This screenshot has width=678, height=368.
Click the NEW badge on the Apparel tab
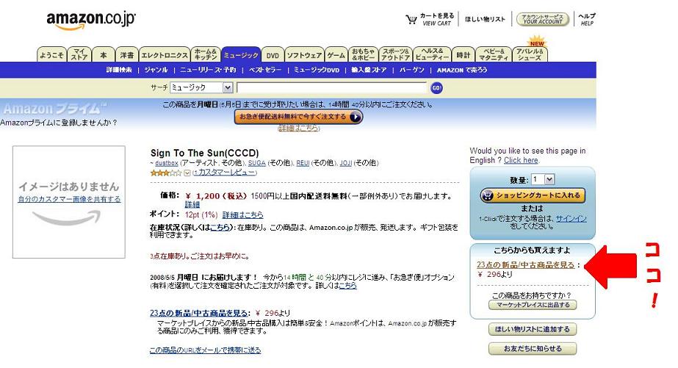tap(537, 43)
